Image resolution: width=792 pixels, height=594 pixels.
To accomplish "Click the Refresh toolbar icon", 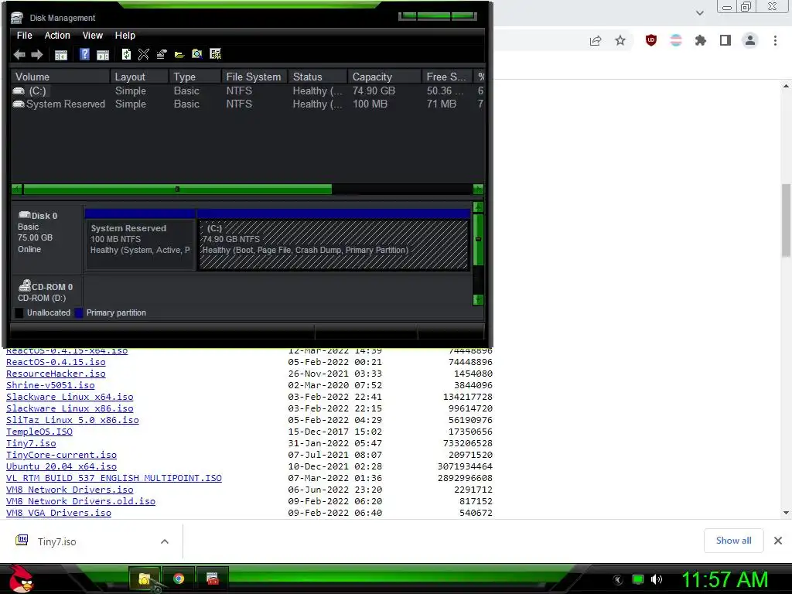I will tap(126, 54).
